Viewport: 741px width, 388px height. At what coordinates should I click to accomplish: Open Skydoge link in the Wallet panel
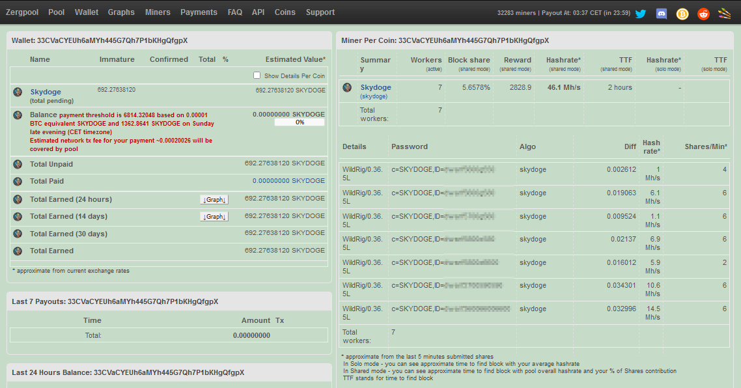(46, 92)
